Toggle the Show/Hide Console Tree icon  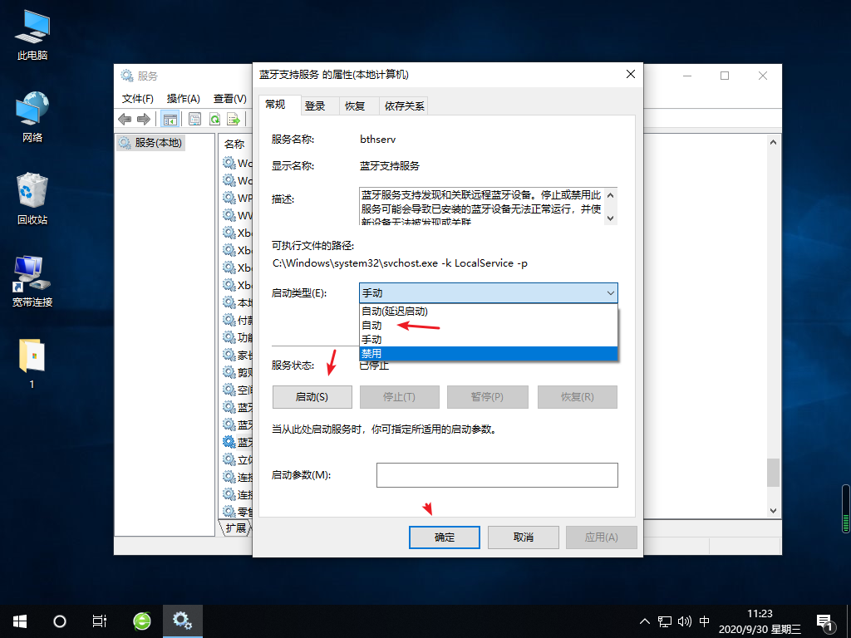[170, 119]
